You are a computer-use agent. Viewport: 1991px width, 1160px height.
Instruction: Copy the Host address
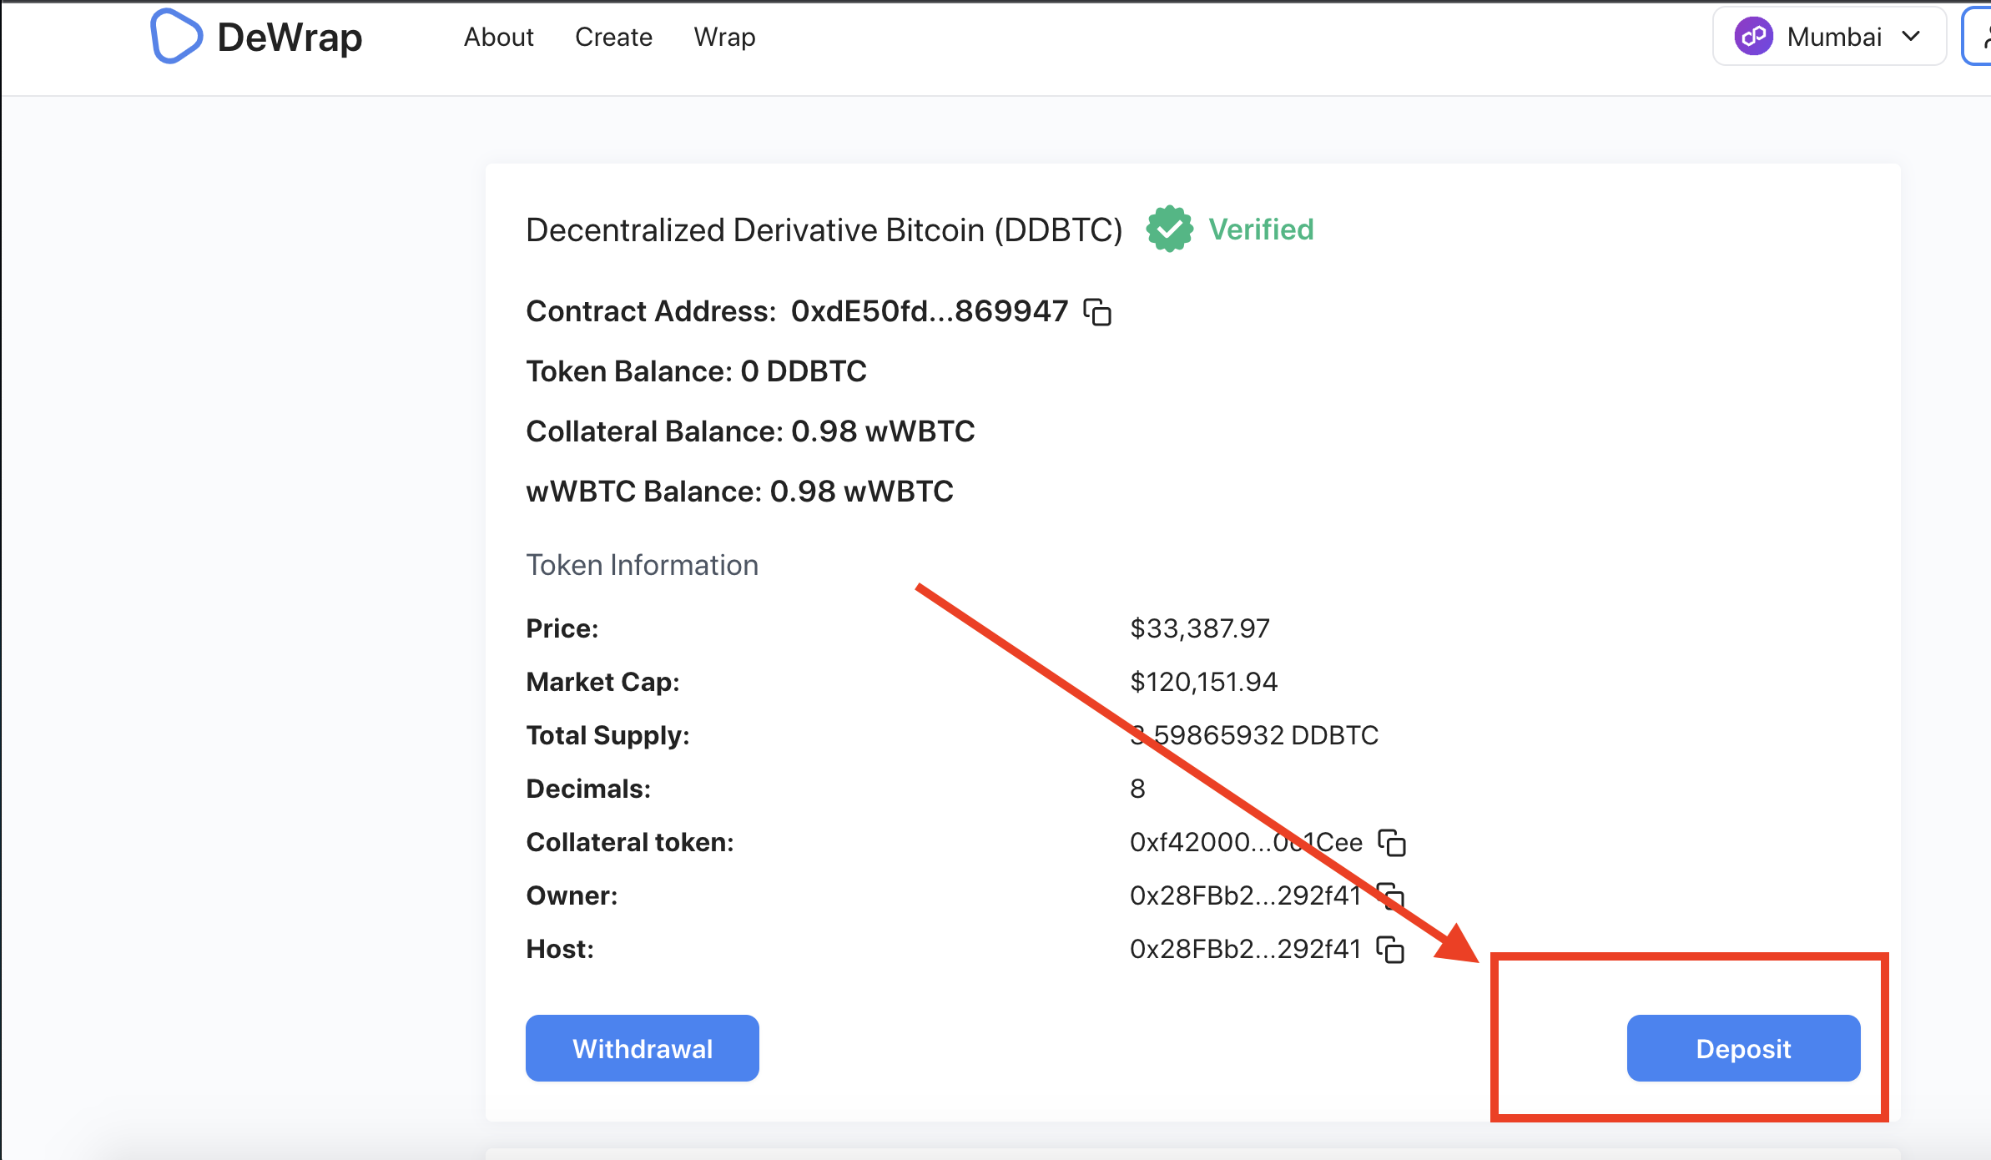[1391, 950]
